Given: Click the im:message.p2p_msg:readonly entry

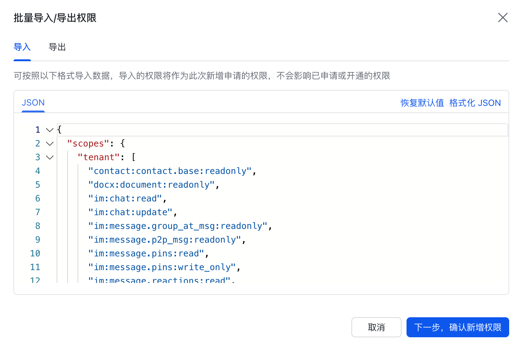Looking at the screenshot, I should pyautogui.click(x=165, y=240).
